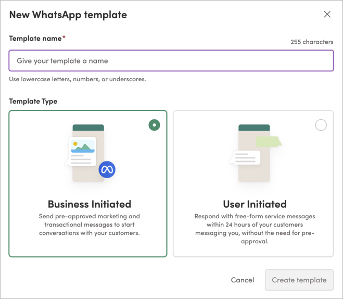Click the 'Respond with free-form service messages' description
This screenshot has width=343, height=299.
[x=255, y=229]
